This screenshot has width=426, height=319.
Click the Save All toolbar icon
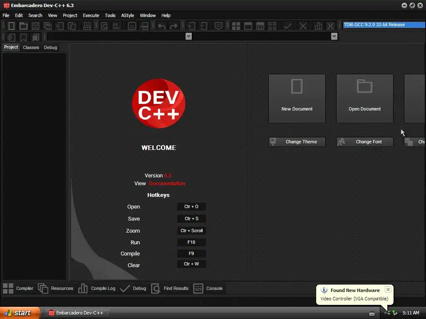coord(47,26)
